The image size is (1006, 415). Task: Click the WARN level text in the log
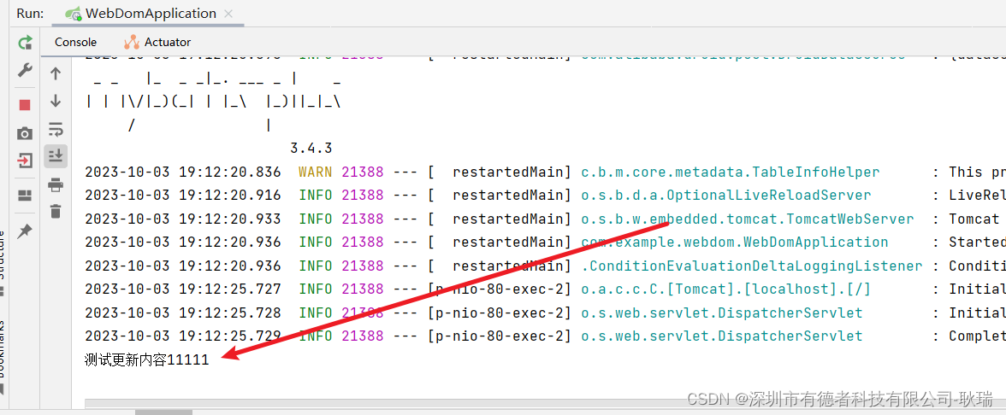pos(315,172)
